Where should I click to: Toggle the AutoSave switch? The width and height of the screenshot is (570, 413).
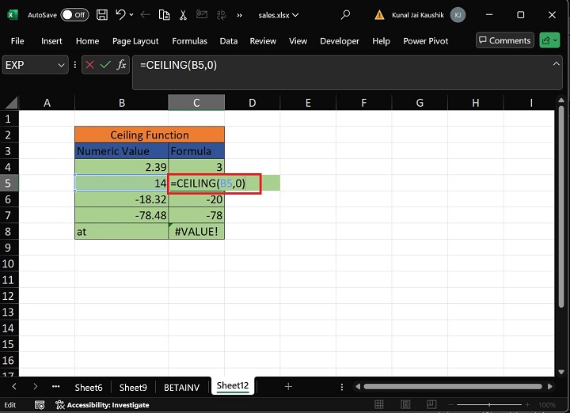[74, 15]
